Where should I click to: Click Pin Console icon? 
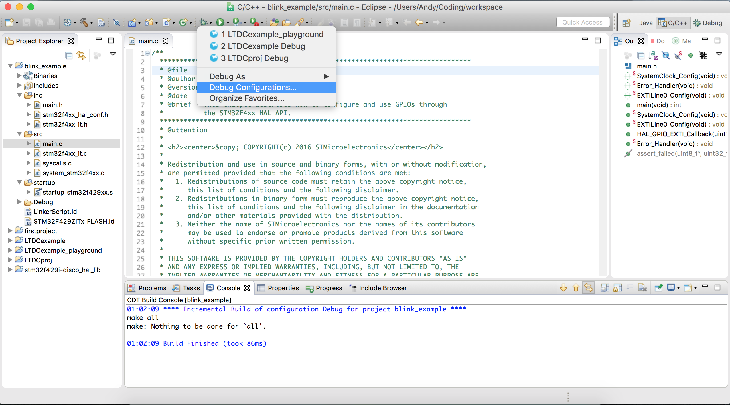pyautogui.click(x=658, y=288)
